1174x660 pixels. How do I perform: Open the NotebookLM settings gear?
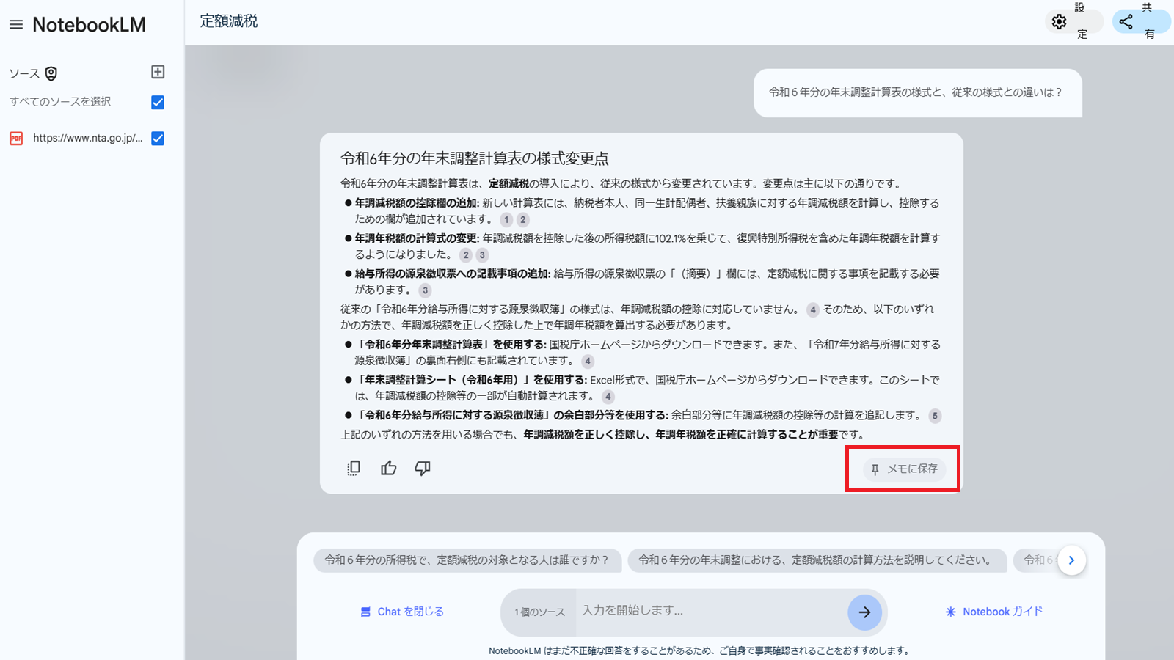pyautogui.click(x=1059, y=22)
